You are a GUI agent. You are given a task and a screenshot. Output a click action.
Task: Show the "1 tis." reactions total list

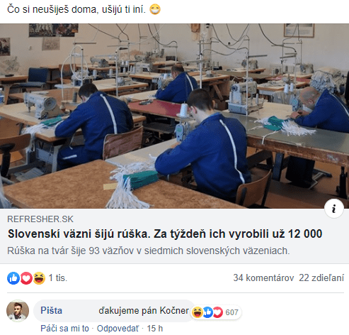pyautogui.click(x=58, y=278)
